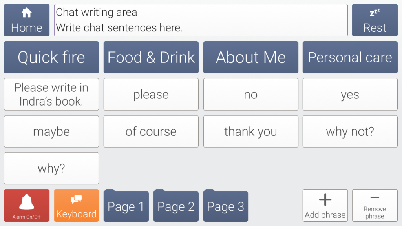Toggle the Alarm On/Off bell
The height and width of the screenshot is (226, 402).
pyautogui.click(x=26, y=205)
